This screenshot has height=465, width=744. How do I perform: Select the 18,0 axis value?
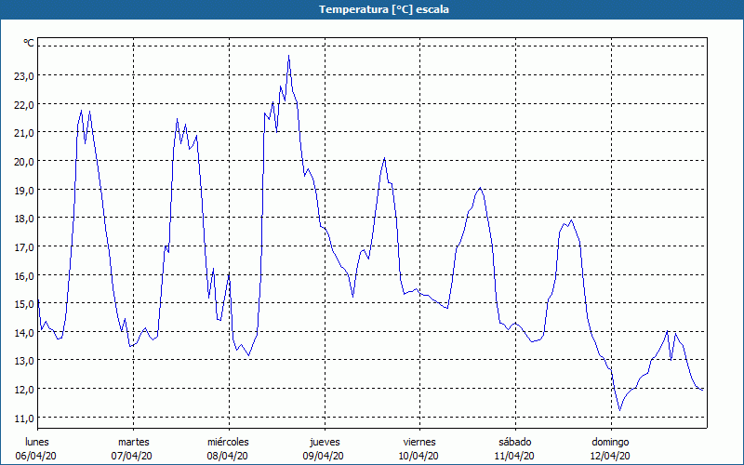point(24,219)
